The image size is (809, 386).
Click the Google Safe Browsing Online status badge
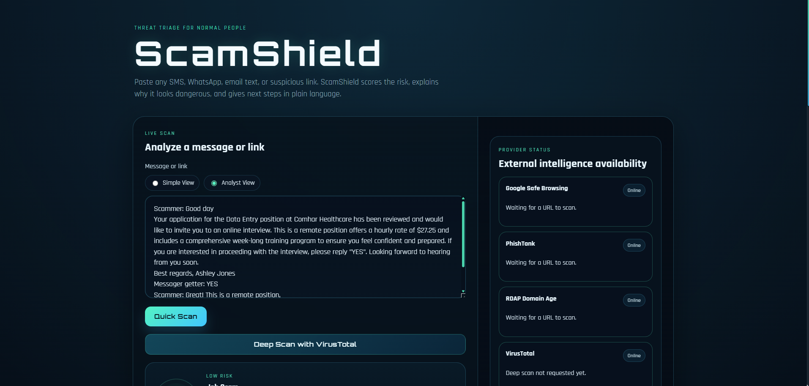[x=634, y=190]
